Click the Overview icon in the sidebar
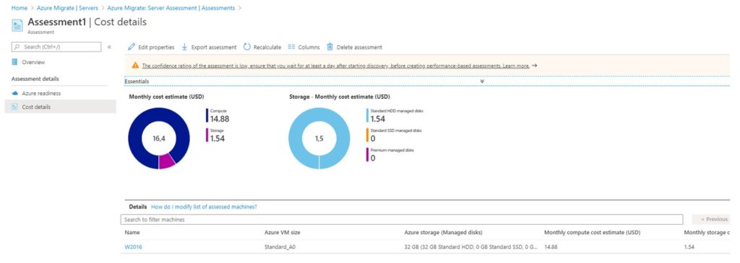Screen dimensions: 740x263 point(14,62)
